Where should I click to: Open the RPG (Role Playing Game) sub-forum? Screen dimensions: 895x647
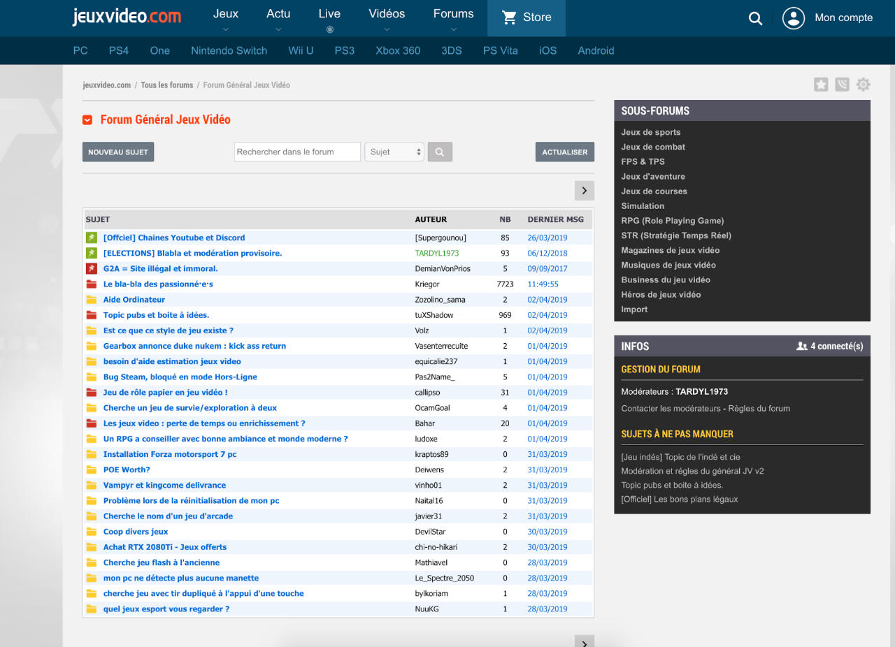(673, 221)
